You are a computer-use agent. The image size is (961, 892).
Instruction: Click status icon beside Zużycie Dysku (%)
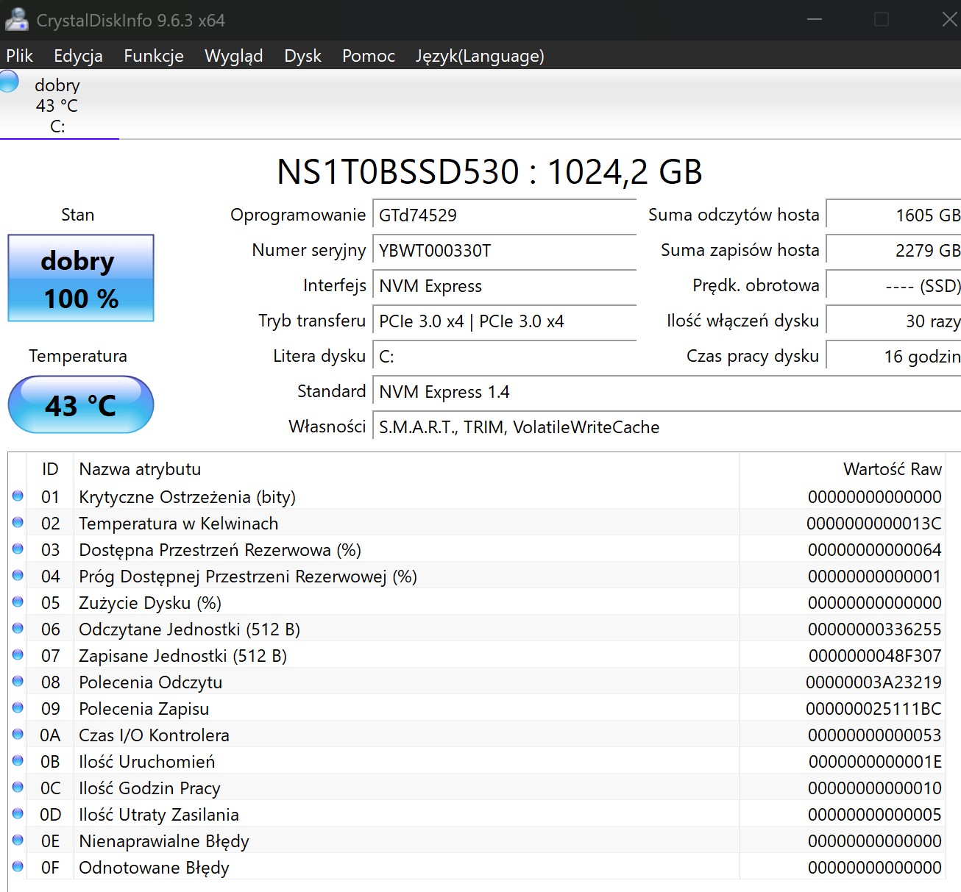(18, 602)
